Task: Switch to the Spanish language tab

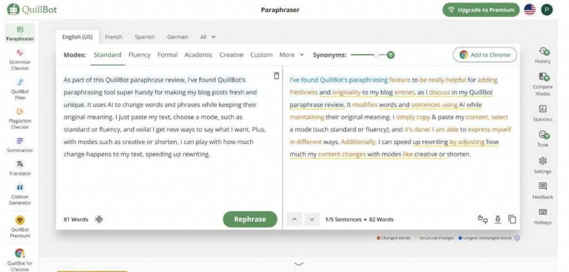Action: tap(144, 37)
